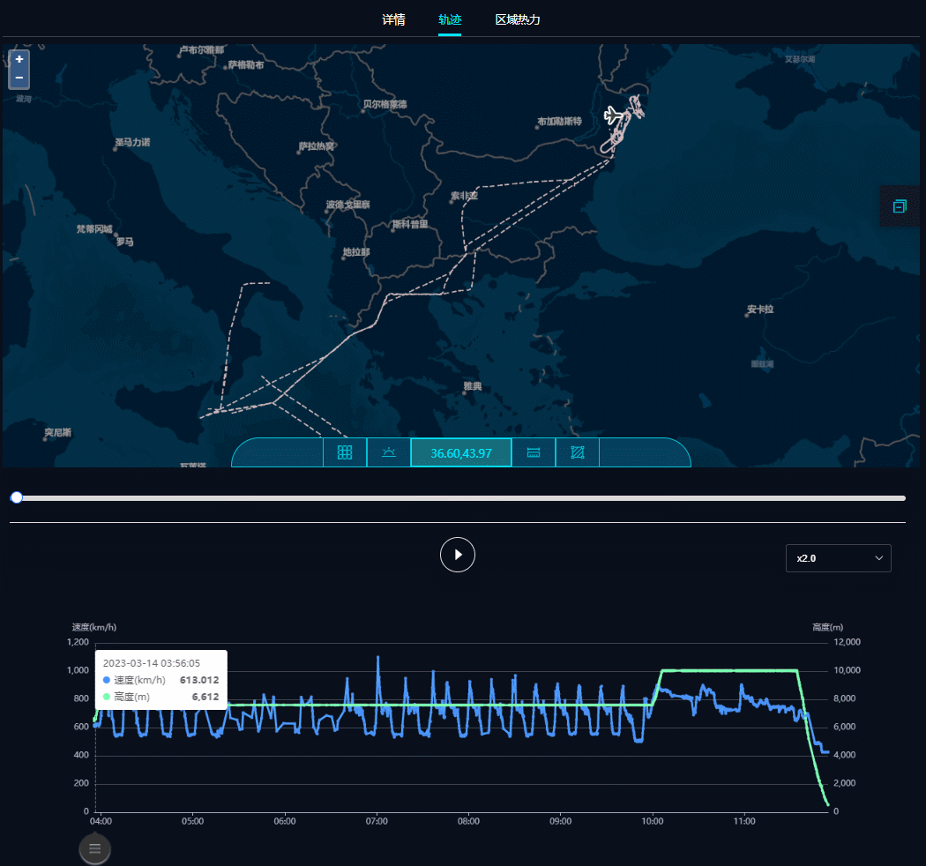Select the 轨迹 tab
The height and width of the screenshot is (866, 926).
click(450, 19)
